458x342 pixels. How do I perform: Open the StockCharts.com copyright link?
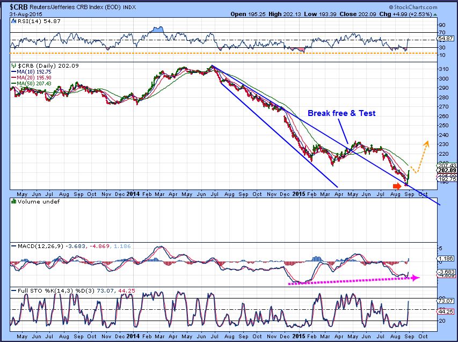pyautogui.click(x=413, y=8)
